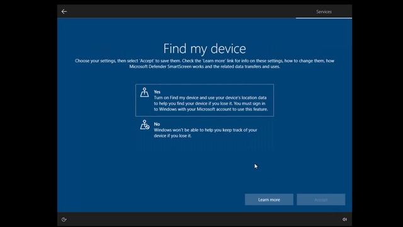The height and width of the screenshot is (227, 403).
Task: Click the volume speaker icon
Action: (x=344, y=219)
